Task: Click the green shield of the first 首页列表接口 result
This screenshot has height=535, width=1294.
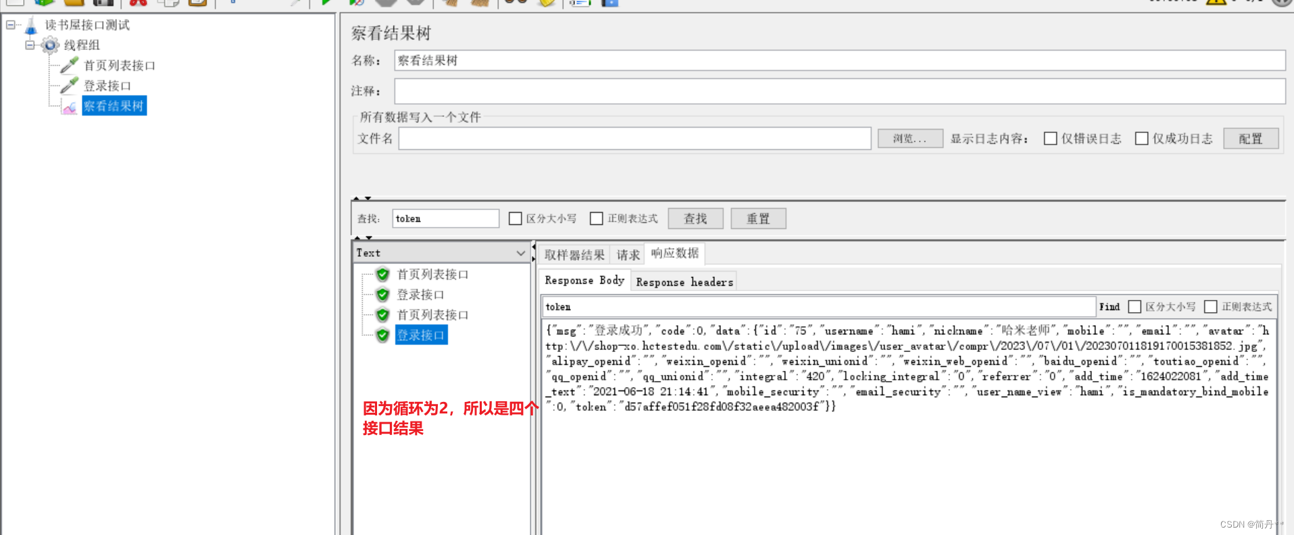Action: [382, 274]
